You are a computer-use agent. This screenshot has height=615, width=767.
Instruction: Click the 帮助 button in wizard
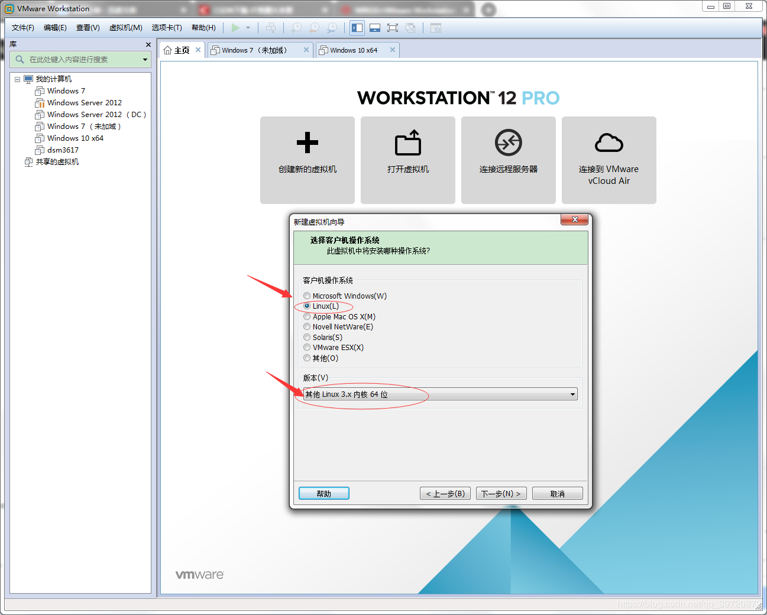[324, 493]
